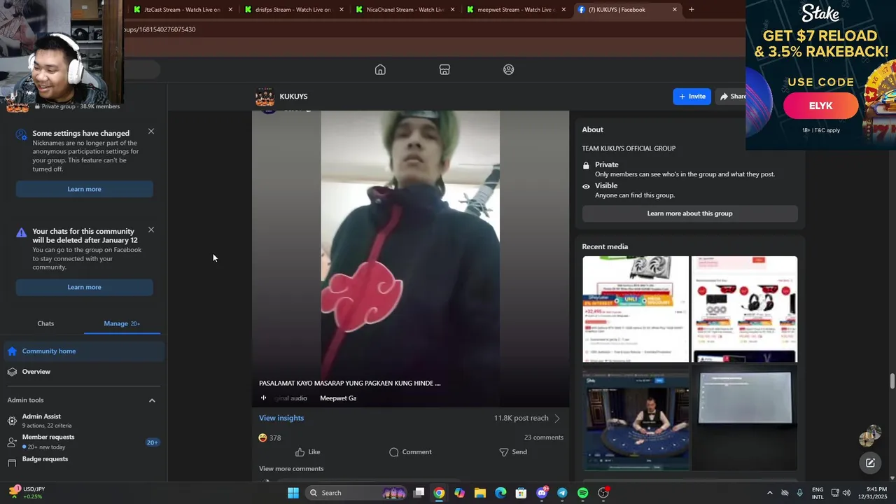Open the Marketplace store icon

(444, 69)
